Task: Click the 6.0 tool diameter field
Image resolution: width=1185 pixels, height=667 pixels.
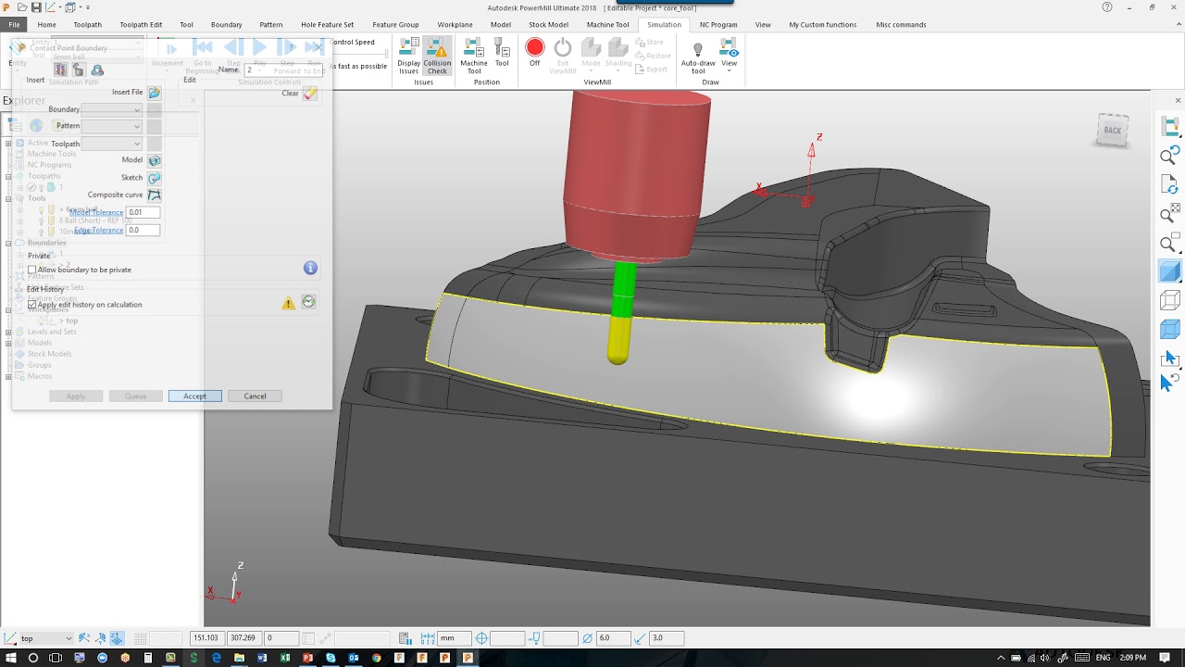Action: click(614, 638)
